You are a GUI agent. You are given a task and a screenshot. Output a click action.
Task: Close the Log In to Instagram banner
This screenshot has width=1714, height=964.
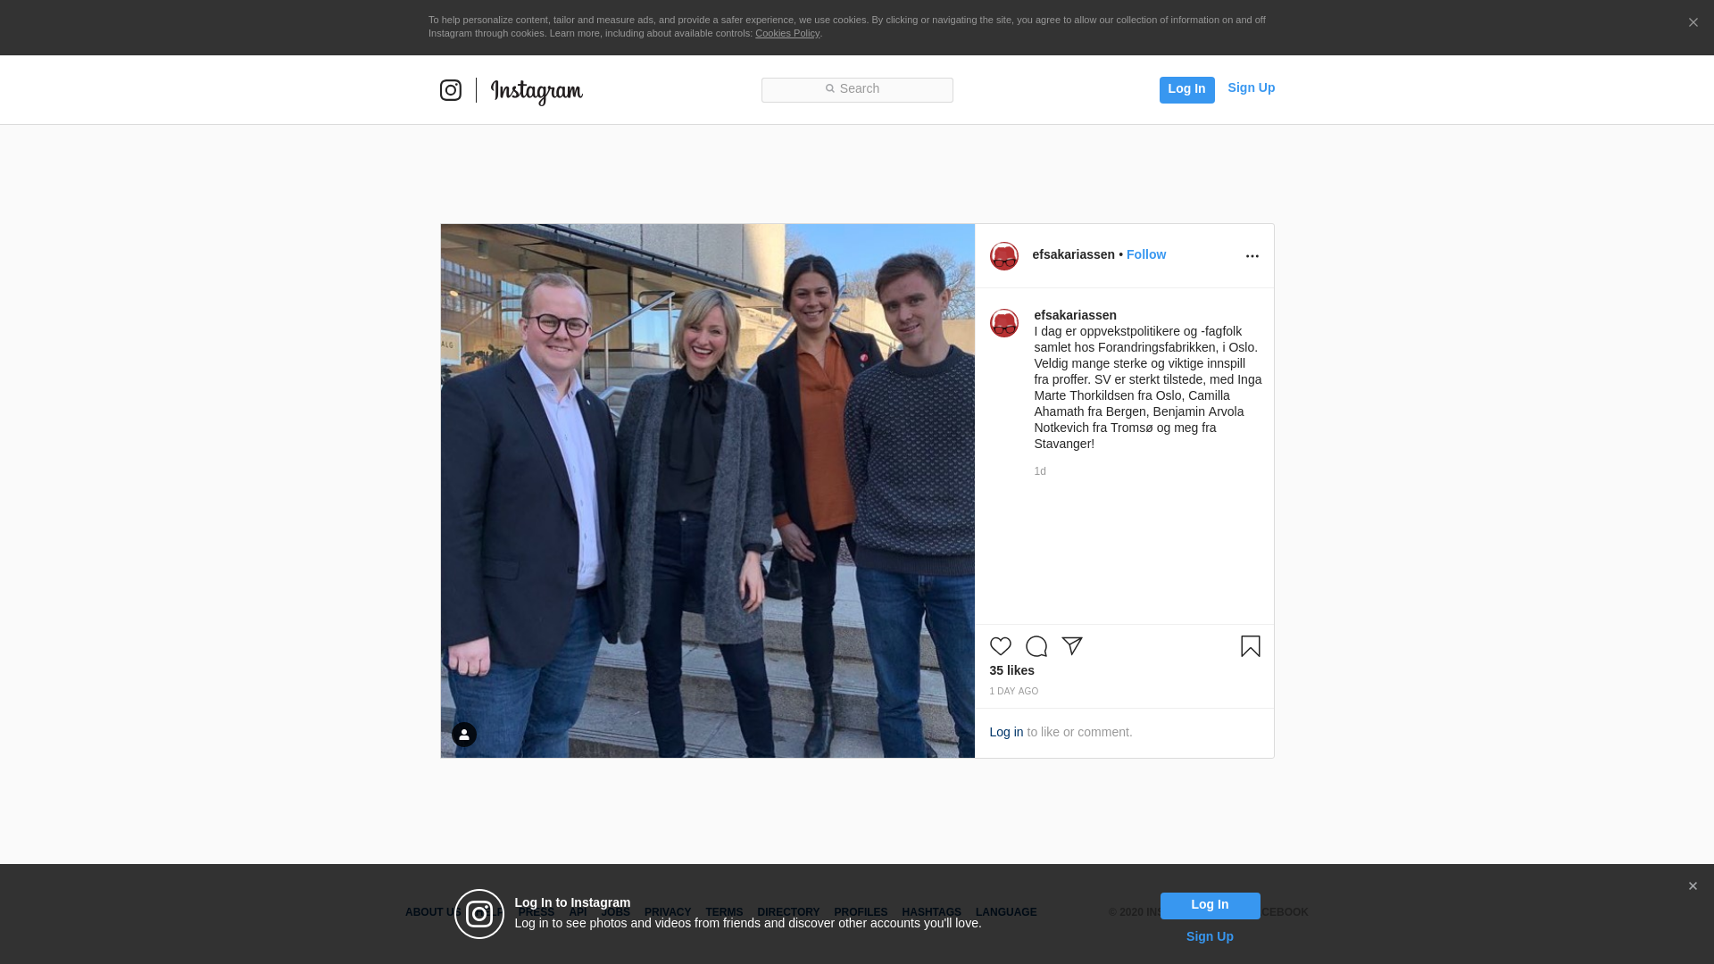coord(1693,886)
